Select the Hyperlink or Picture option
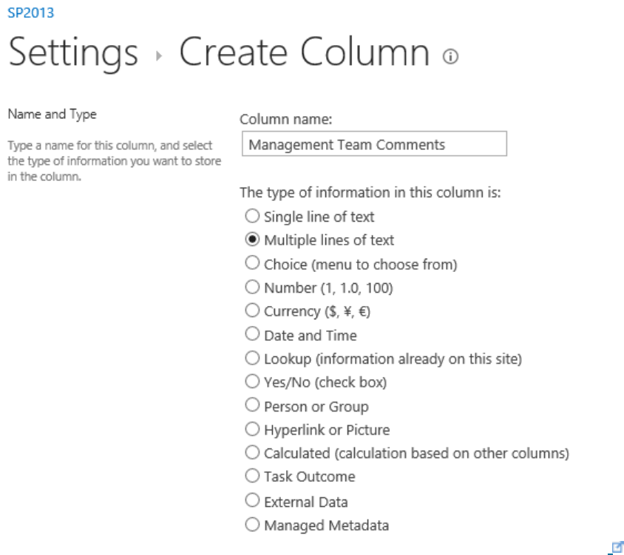This screenshot has height=555, width=624. point(253,429)
